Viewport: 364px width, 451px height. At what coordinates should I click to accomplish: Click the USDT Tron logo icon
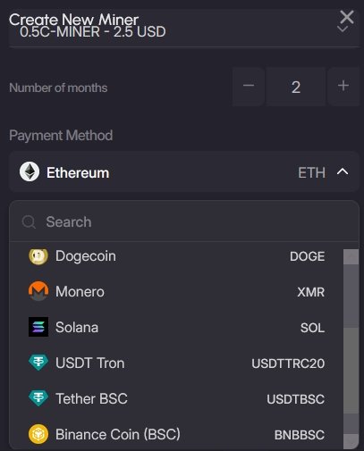pos(38,363)
